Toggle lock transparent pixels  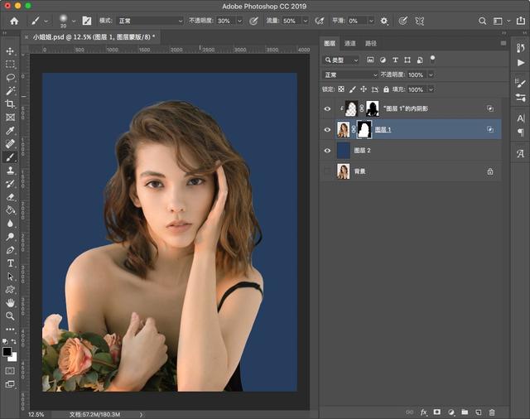tap(341, 89)
